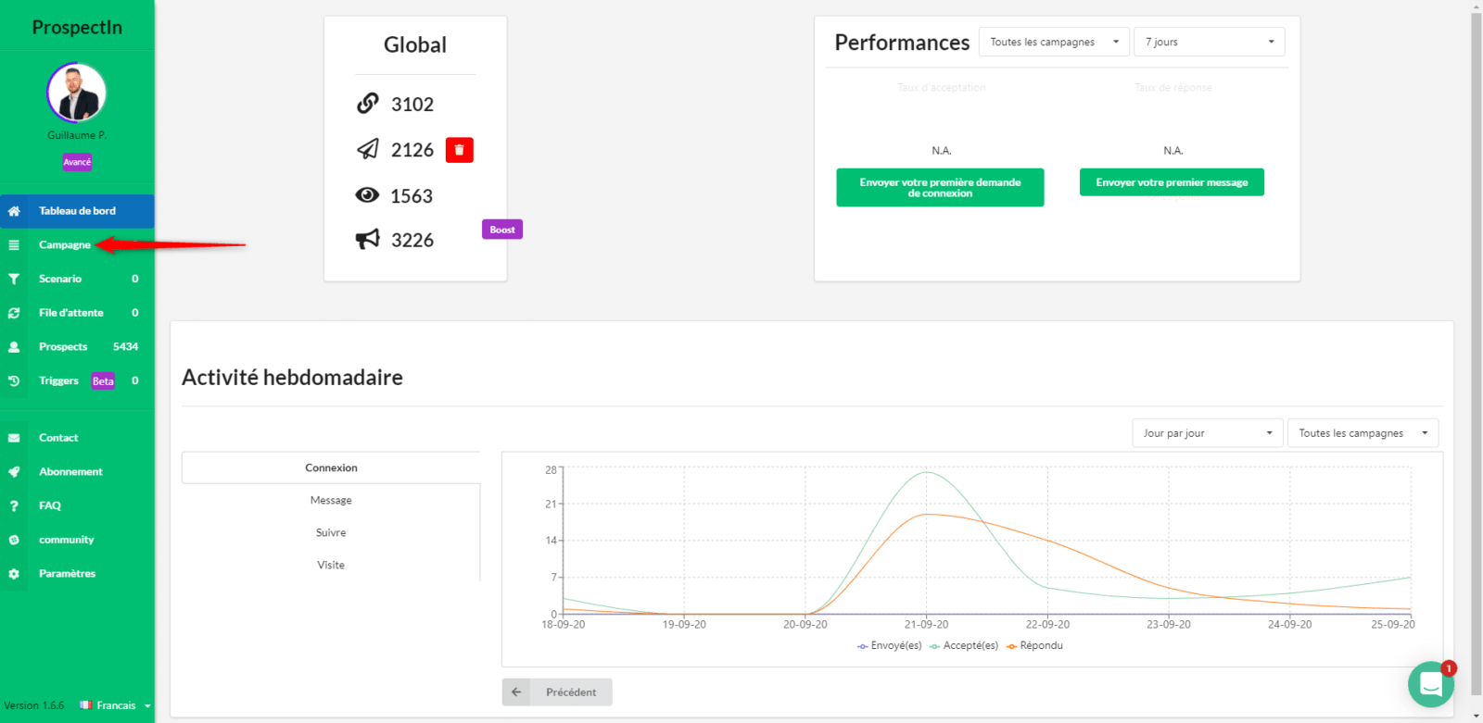Viewport: 1483px width, 723px height.
Task: Click the paper plane icon beside 2126
Action: pos(368,149)
